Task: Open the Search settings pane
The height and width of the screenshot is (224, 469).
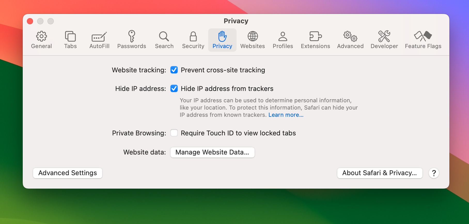Action: click(164, 36)
